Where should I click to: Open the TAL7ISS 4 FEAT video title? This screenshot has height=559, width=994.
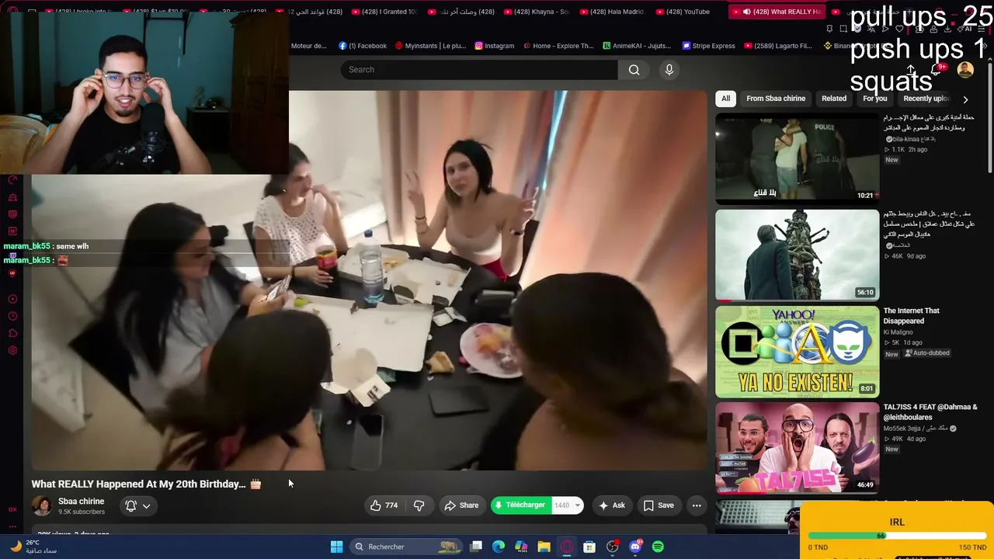(x=930, y=412)
